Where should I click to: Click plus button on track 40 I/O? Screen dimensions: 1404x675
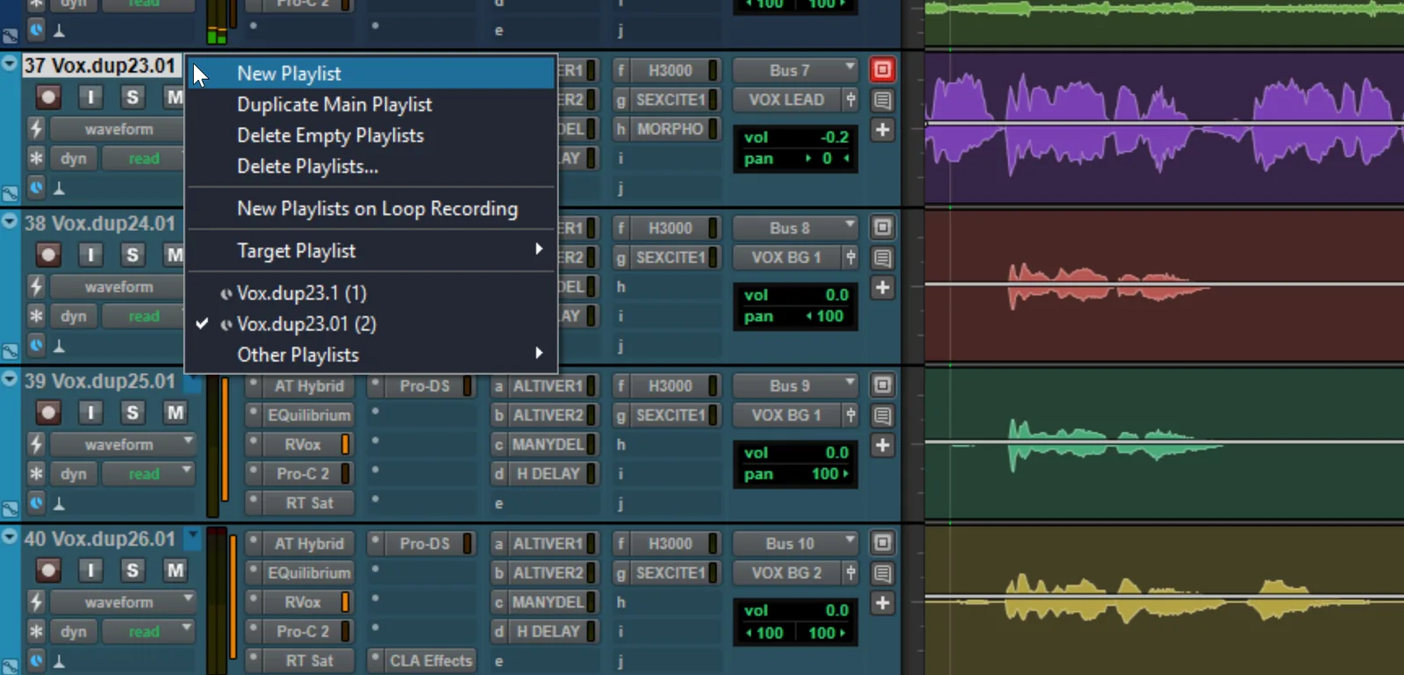click(x=882, y=603)
